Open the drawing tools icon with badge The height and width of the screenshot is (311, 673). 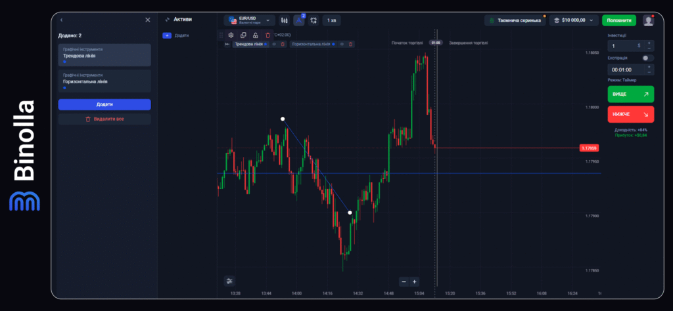298,20
